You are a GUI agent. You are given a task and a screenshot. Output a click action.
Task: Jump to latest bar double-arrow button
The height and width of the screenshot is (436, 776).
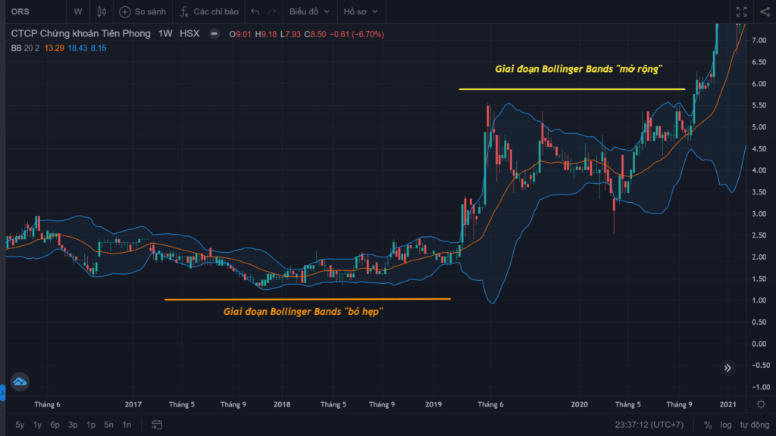[727, 368]
